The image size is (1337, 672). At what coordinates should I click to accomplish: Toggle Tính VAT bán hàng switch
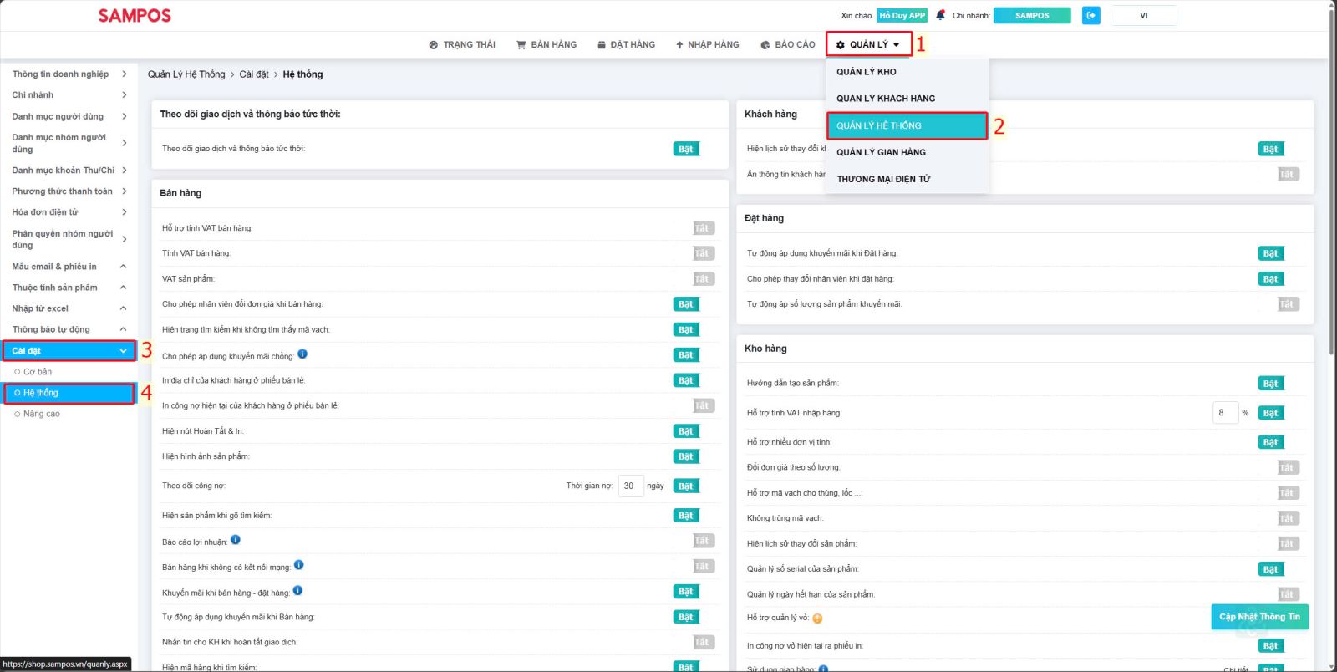[704, 253]
